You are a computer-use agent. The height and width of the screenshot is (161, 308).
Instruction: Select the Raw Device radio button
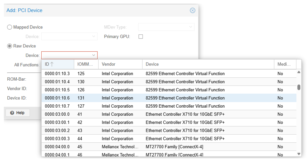10,46
